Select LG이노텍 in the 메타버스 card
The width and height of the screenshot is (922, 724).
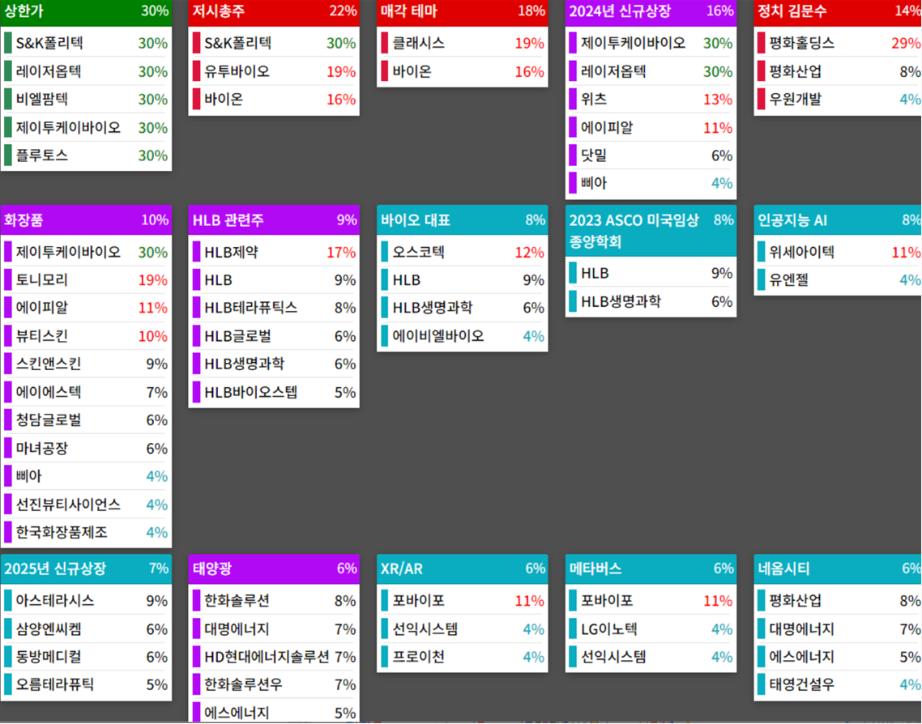[651, 628]
